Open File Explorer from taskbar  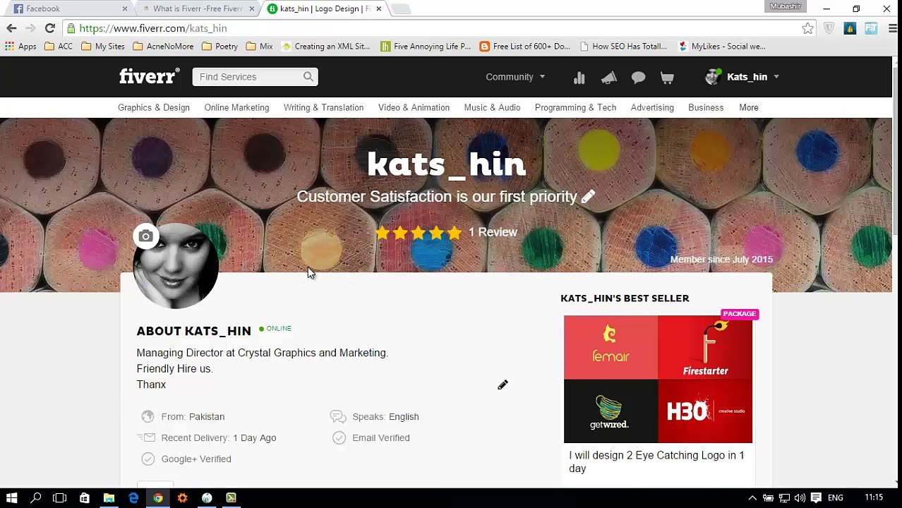[109, 498]
